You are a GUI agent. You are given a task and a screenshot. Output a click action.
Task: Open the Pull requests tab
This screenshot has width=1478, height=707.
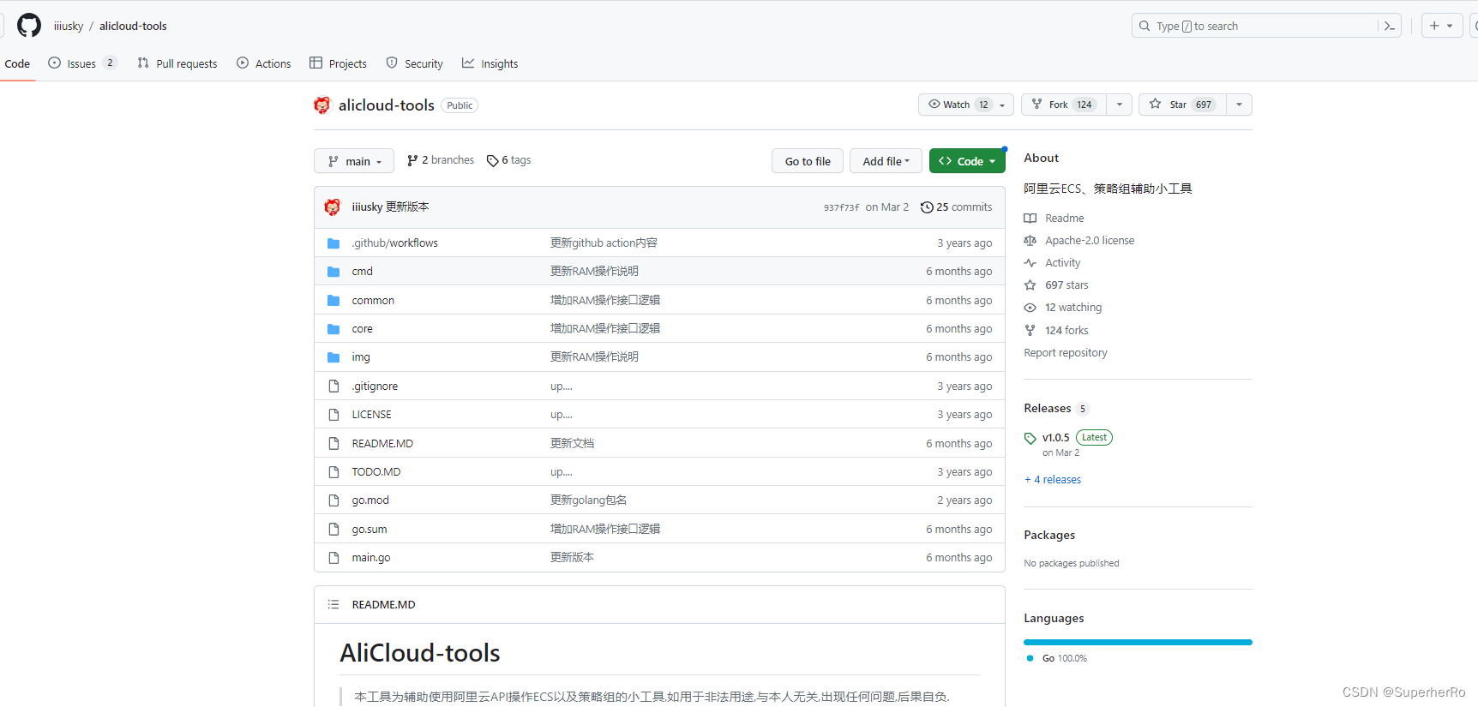pyautogui.click(x=177, y=63)
